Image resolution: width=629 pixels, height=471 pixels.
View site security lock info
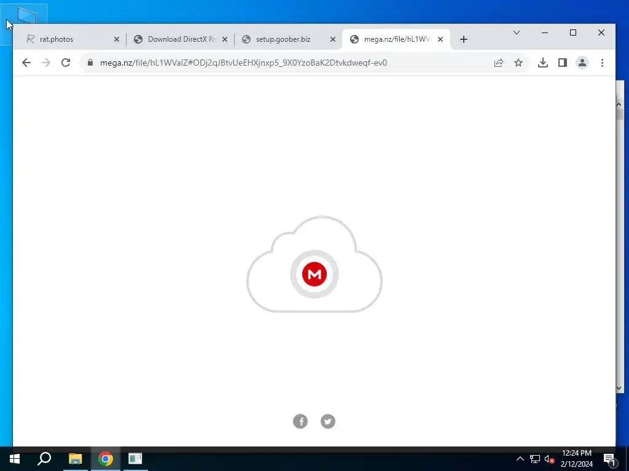[90, 63]
